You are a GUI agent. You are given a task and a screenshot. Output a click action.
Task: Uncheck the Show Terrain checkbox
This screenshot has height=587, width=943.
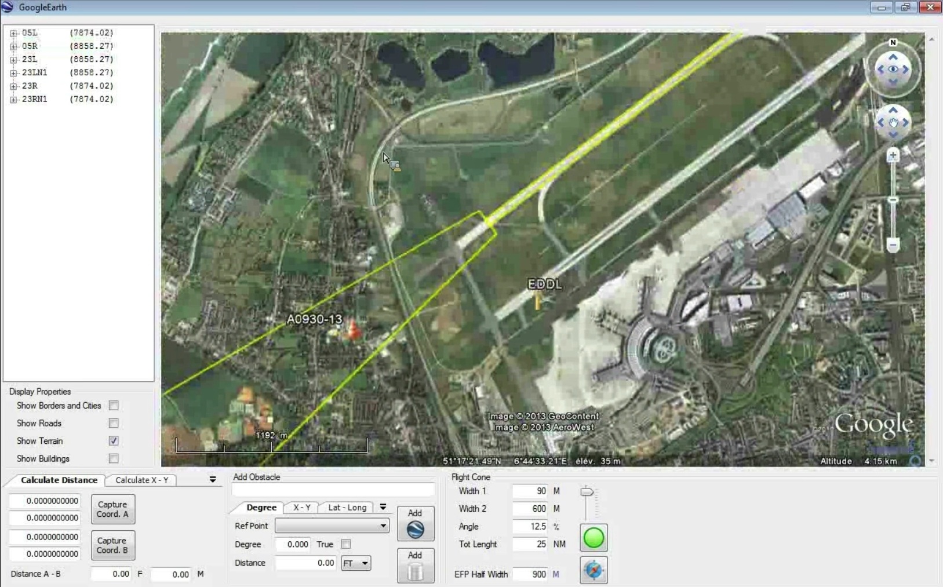click(114, 441)
